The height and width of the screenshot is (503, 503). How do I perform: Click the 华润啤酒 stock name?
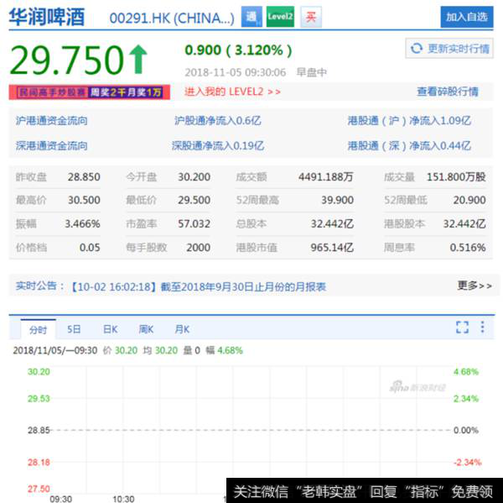tap(47, 17)
